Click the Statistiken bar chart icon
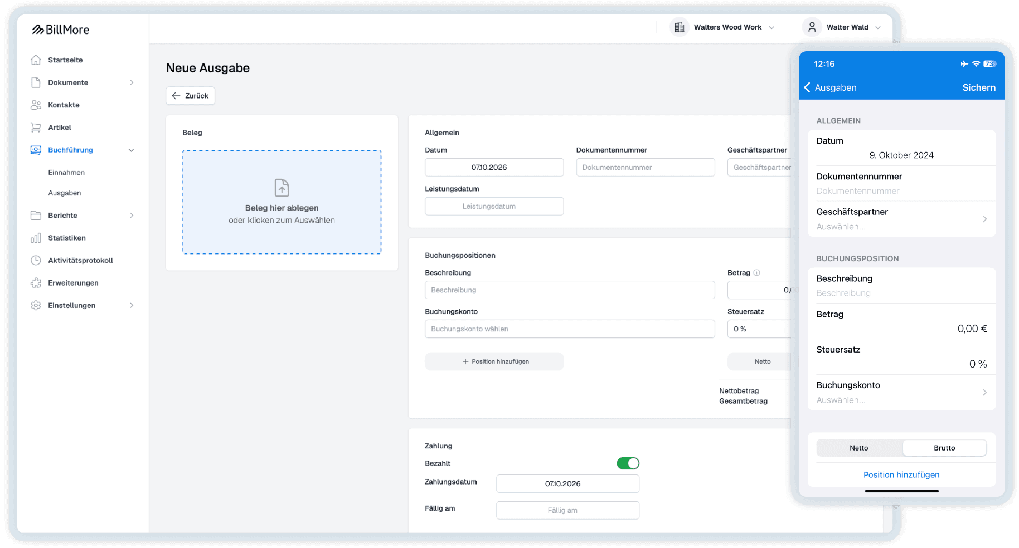This screenshot has height=548, width=1019. tap(36, 238)
